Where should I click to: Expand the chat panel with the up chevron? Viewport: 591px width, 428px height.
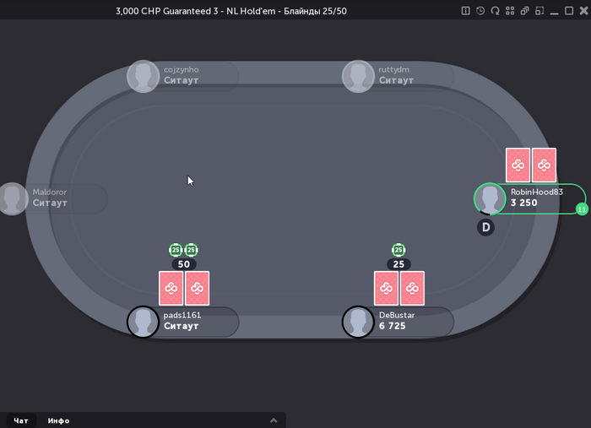click(x=274, y=420)
